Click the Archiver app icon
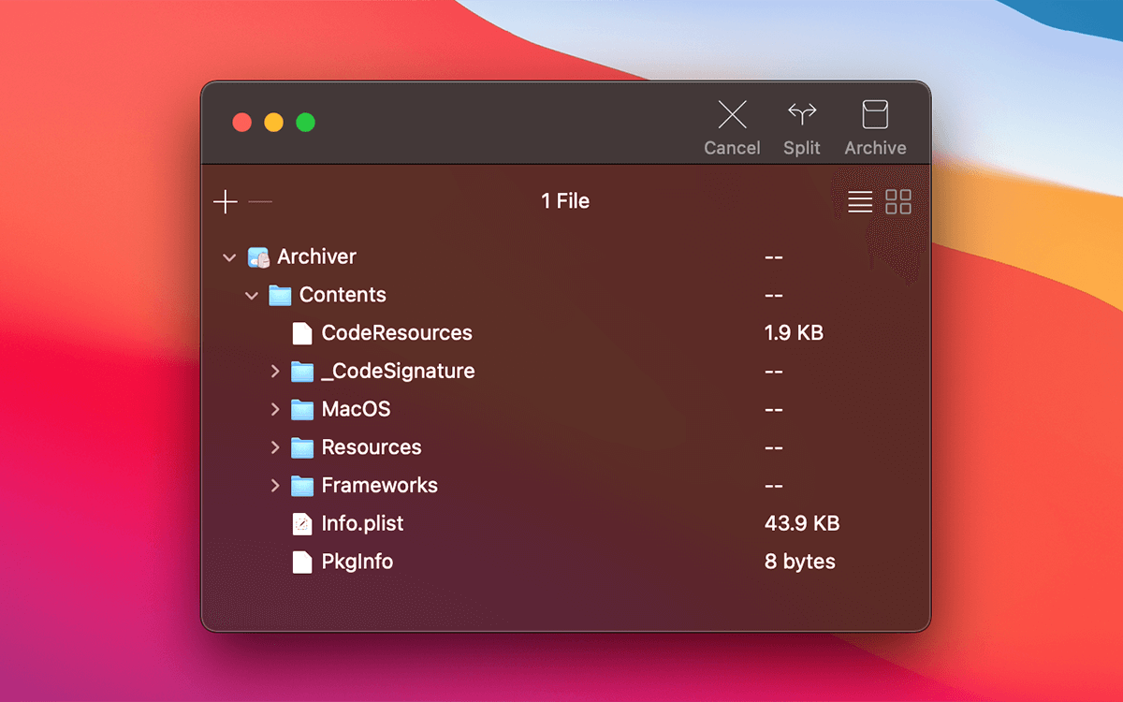The height and width of the screenshot is (702, 1123). pos(258,257)
